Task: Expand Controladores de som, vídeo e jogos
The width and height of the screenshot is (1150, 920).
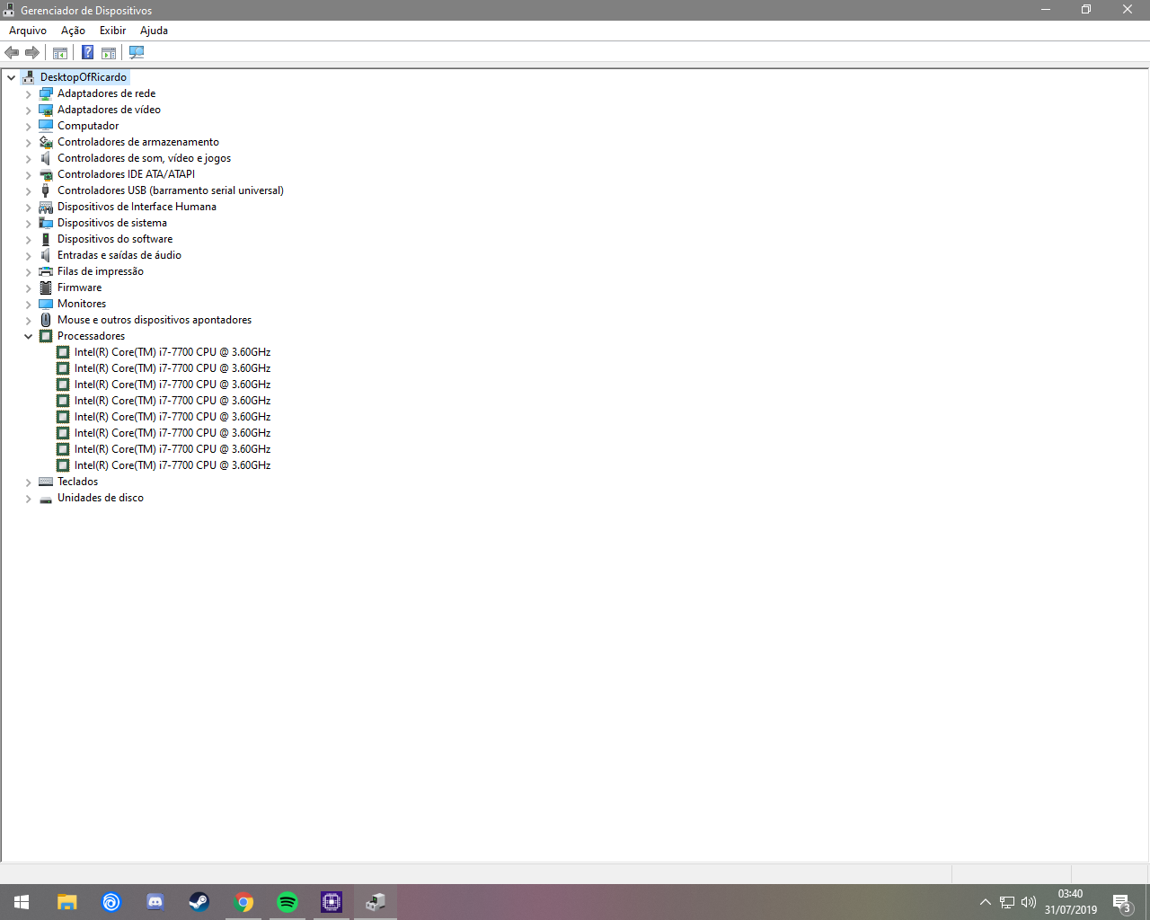Action: (29, 158)
